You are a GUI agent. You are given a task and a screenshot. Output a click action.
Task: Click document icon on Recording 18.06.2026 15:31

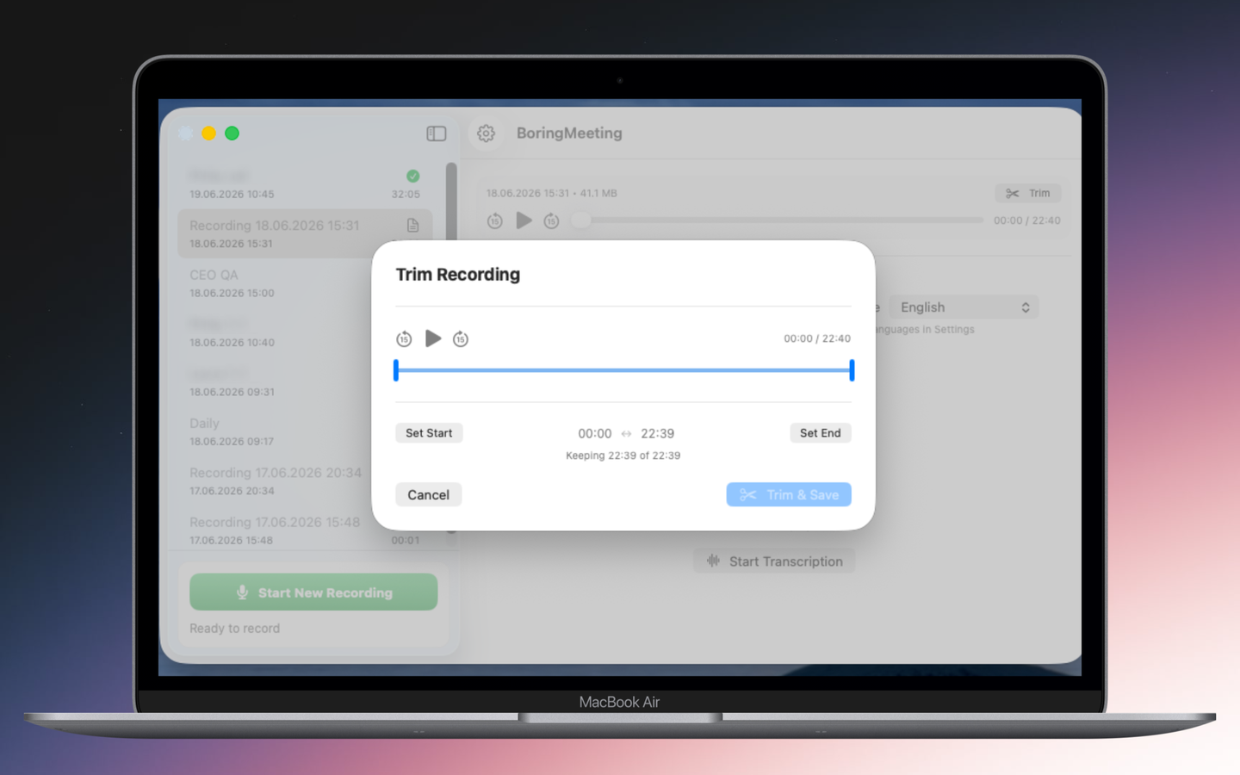click(413, 226)
